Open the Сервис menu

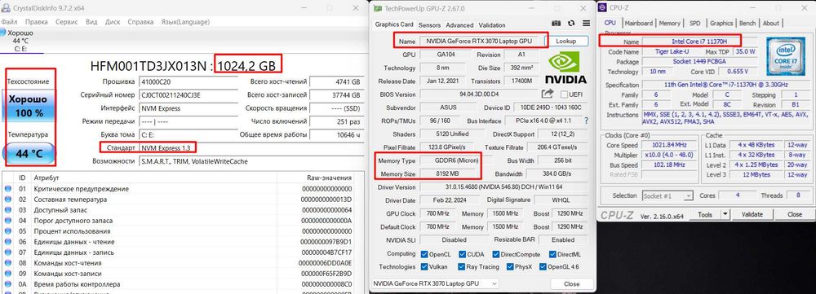click(67, 22)
